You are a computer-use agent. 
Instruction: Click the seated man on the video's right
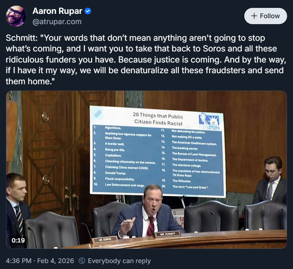272,182
